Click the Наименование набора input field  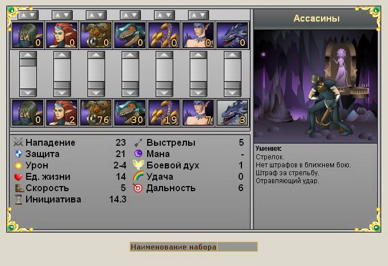(x=237, y=247)
